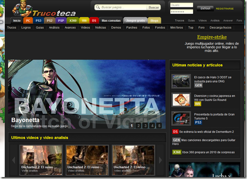
Task: Select the X360 tab
Action: click(x=73, y=21)
